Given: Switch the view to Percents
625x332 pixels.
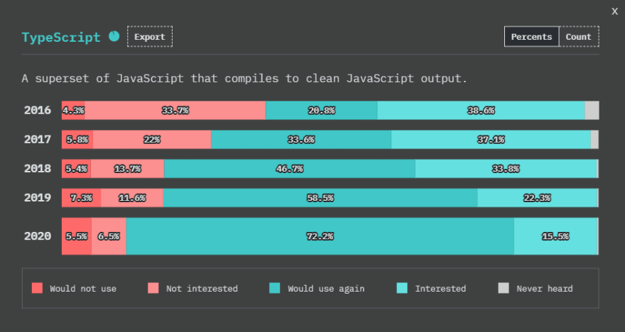Looking at the screenshot, I should [x=531, y=37].
